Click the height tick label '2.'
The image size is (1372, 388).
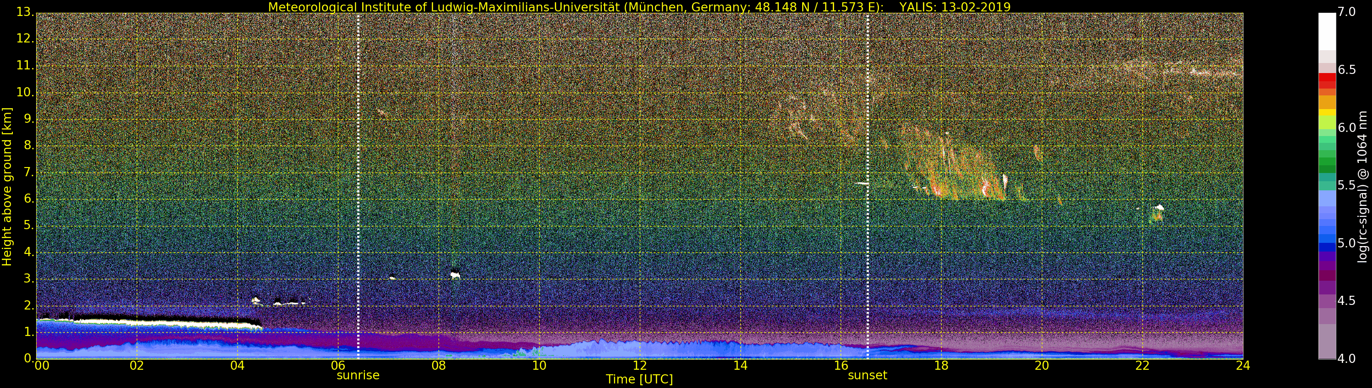tap(28, 305)
